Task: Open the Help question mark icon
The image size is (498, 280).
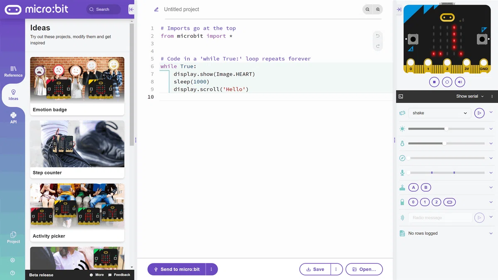Action: tap(12, 273)
